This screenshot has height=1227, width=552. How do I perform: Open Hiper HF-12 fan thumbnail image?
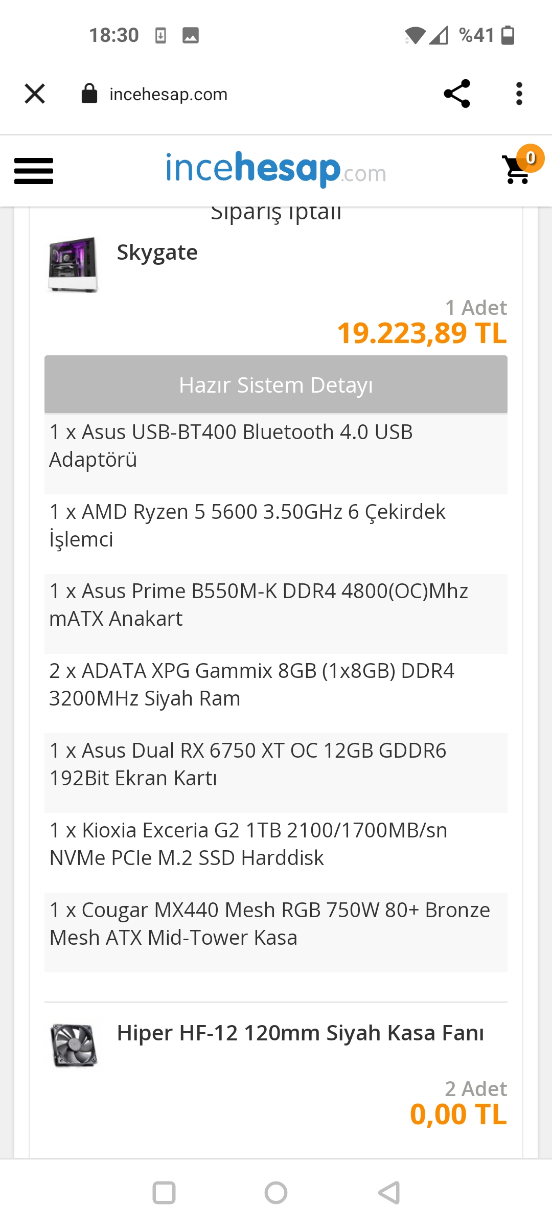(74, 1045)
